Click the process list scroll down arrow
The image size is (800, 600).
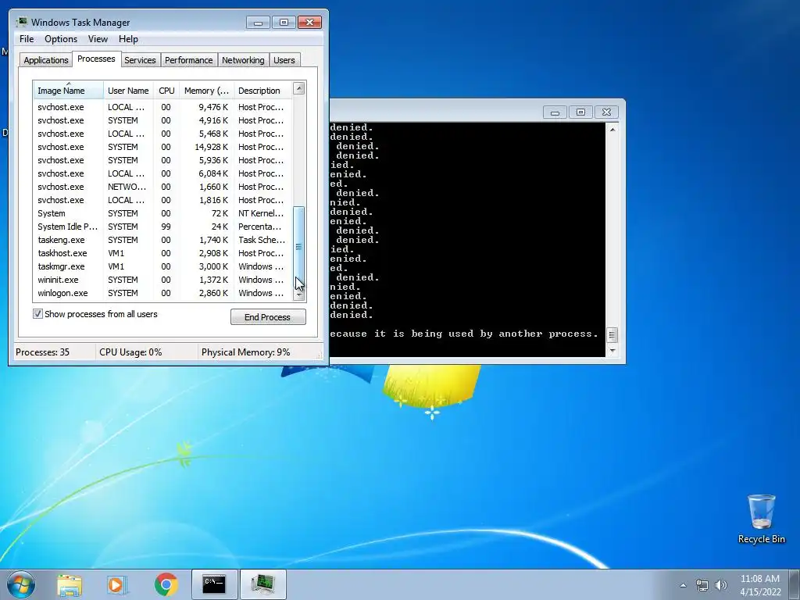click(x=299, y=295)
